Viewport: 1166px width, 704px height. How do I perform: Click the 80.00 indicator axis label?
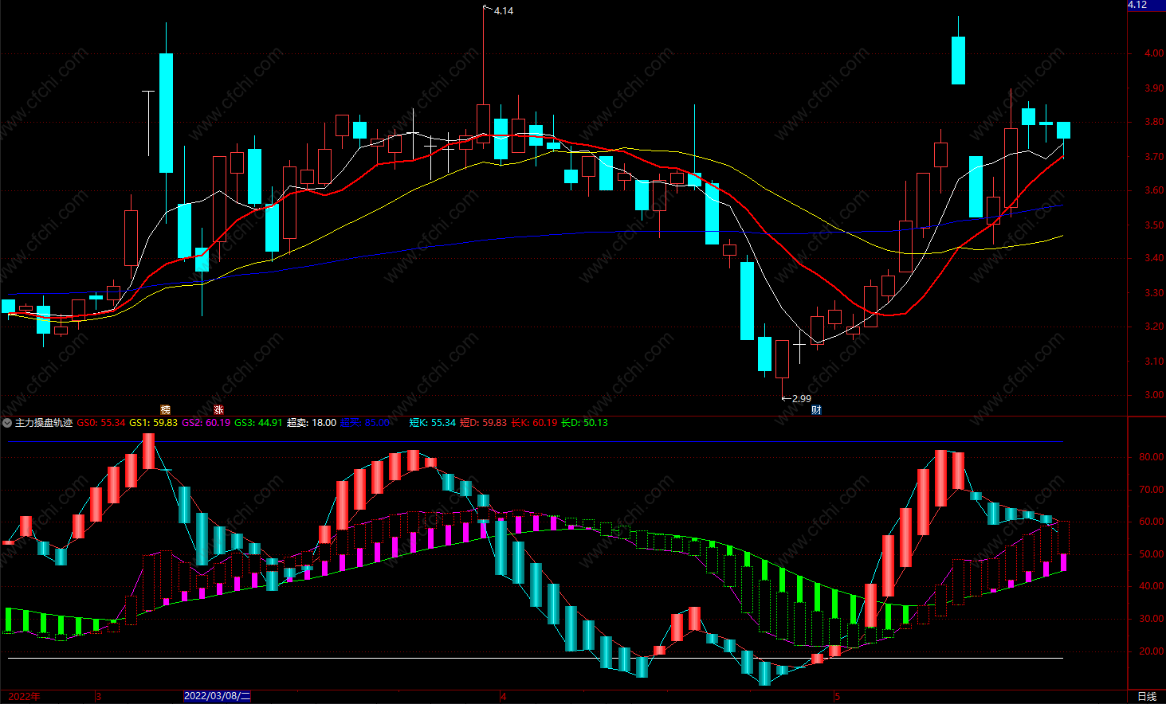(x=1152, y=457)
